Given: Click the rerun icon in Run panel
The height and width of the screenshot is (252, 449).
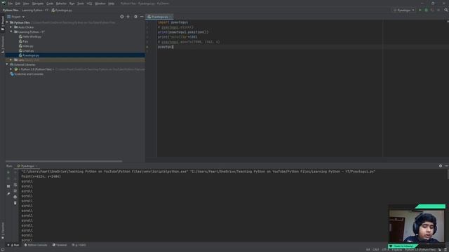Looking at the screenshot, I should tap(8, 172).
